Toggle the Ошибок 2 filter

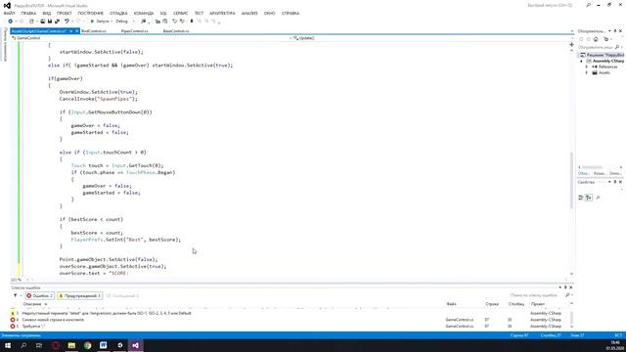click(39, 295)
